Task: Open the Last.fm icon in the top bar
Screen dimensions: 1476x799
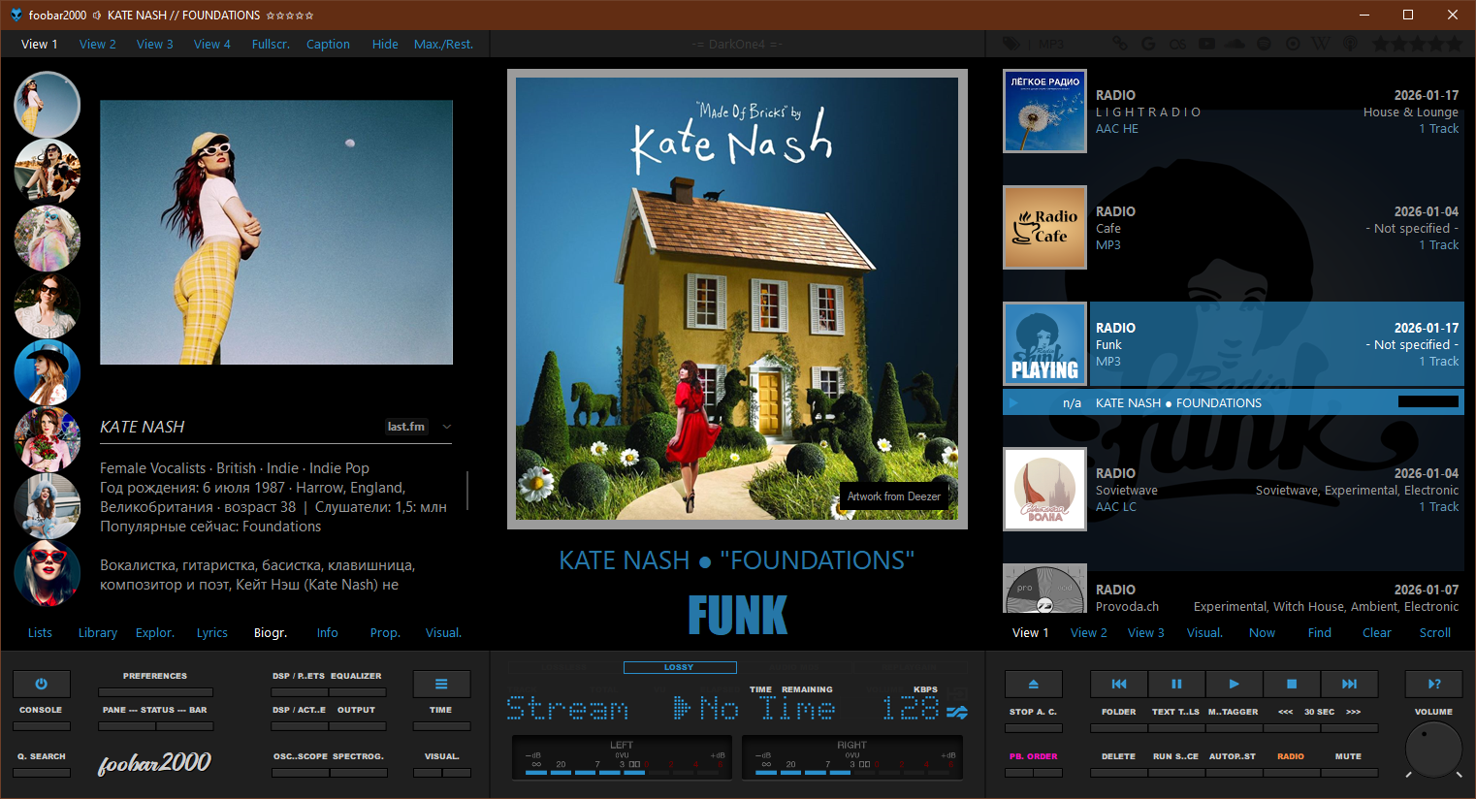Action: [1177, 44]
